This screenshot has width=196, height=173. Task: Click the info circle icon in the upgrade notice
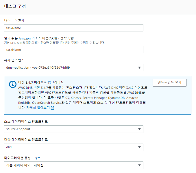point(13,84)
